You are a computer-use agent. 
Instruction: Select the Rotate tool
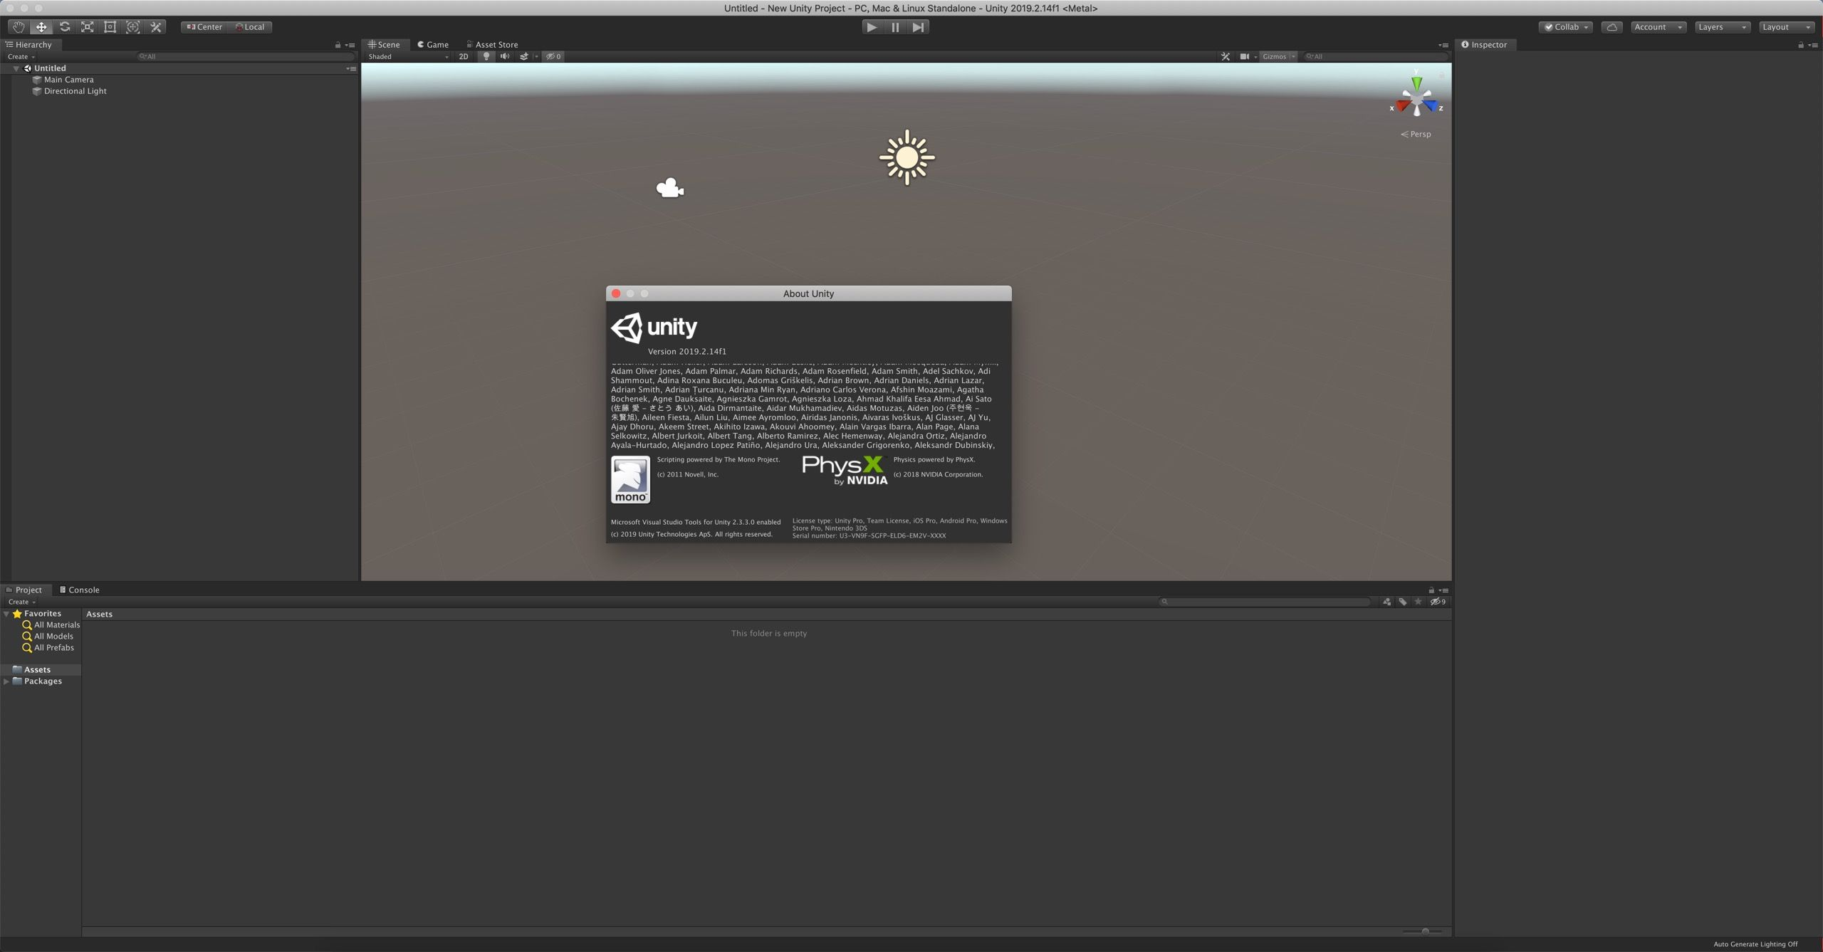(x=64, y=27)
